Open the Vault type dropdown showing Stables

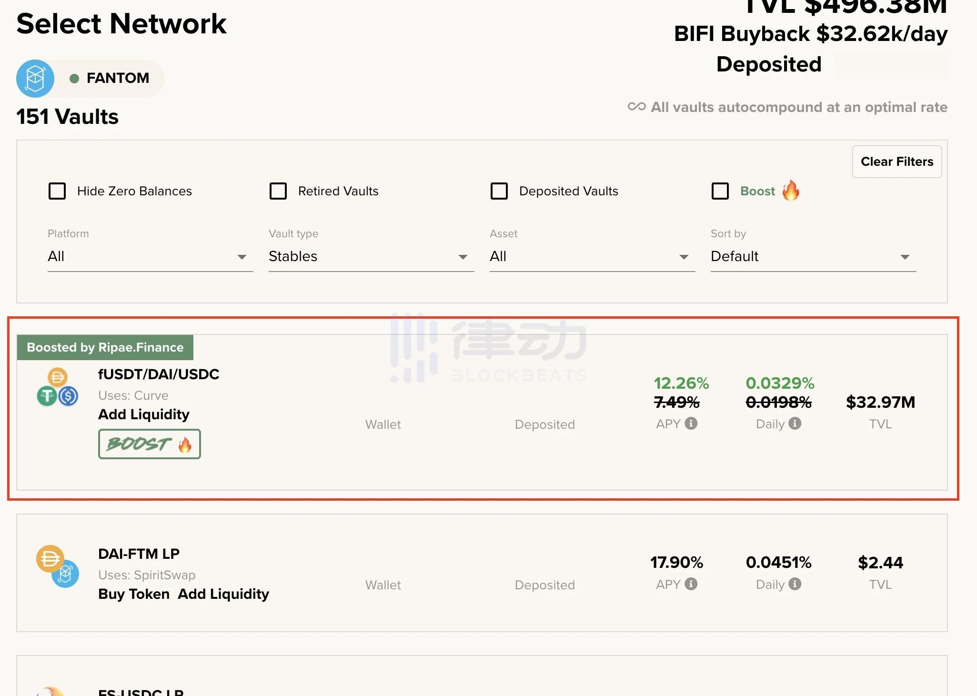(372, 257)
